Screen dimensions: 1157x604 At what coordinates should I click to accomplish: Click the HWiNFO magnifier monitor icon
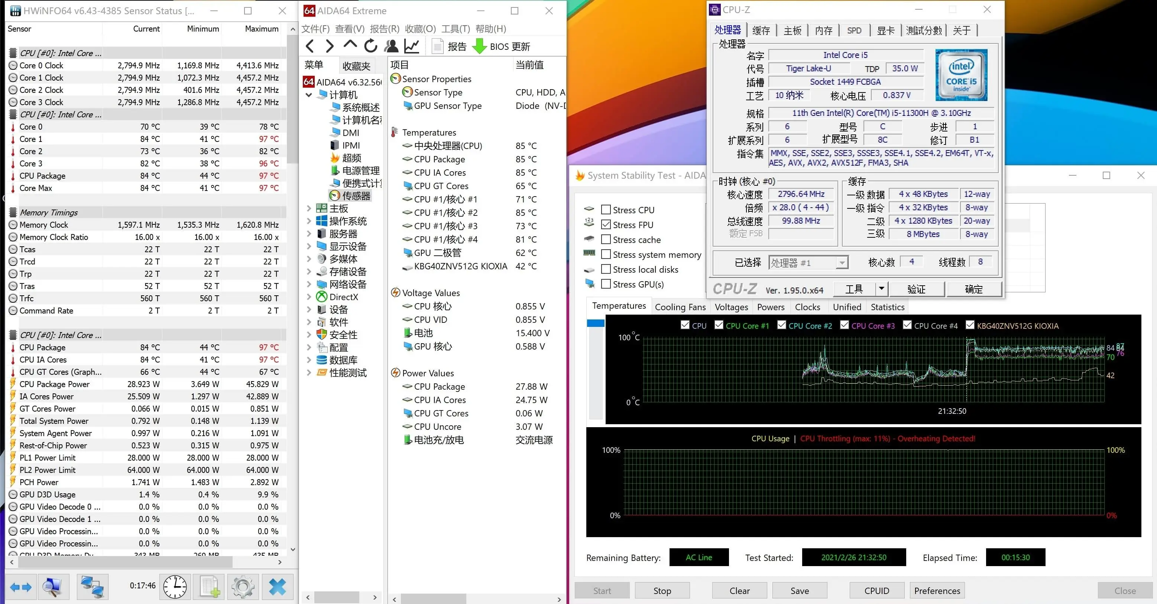point(53,587)
